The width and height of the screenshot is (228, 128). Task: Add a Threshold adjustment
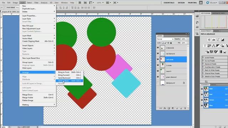(216, 52)
